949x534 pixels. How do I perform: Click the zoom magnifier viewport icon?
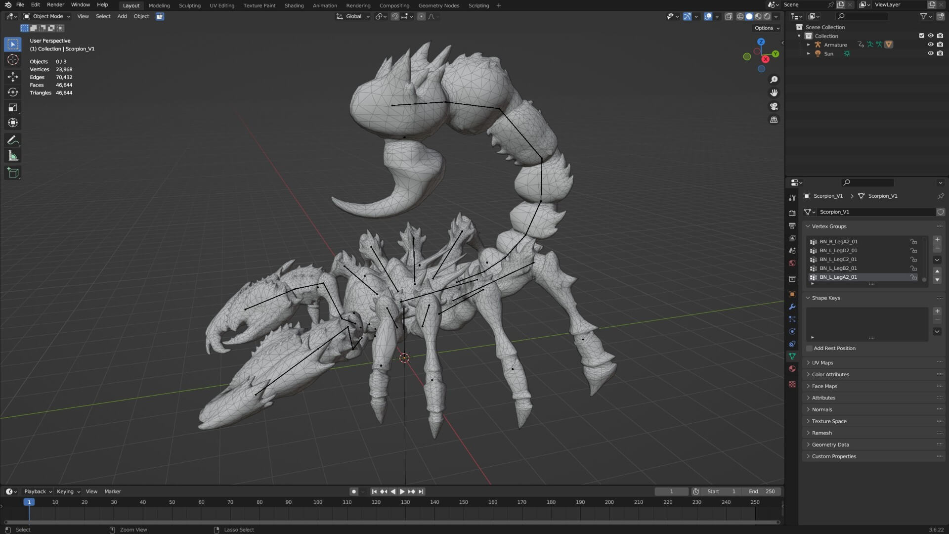774,80
